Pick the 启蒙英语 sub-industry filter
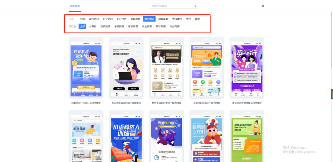Viewport: 333px width, 162px height. pos(105,26)
